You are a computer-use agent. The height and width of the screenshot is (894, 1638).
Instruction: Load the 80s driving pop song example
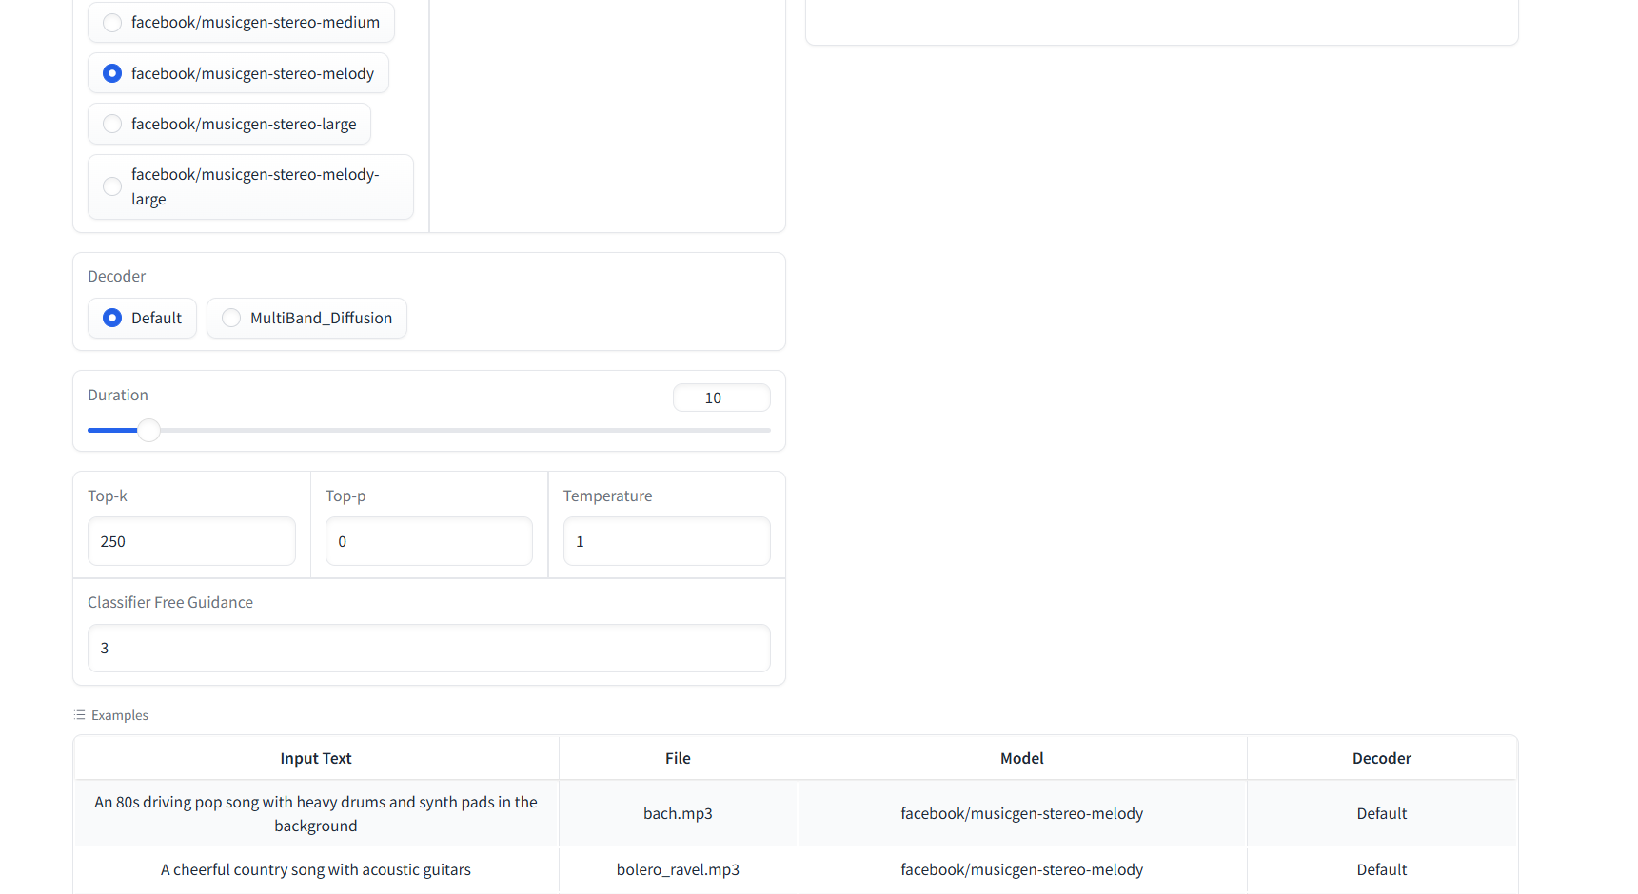[x=316, y=814]
